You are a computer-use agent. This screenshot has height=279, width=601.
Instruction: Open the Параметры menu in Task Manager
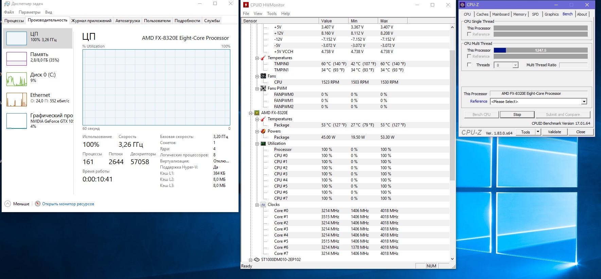[30, 12]
